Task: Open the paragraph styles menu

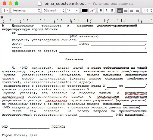Action: 6,11
